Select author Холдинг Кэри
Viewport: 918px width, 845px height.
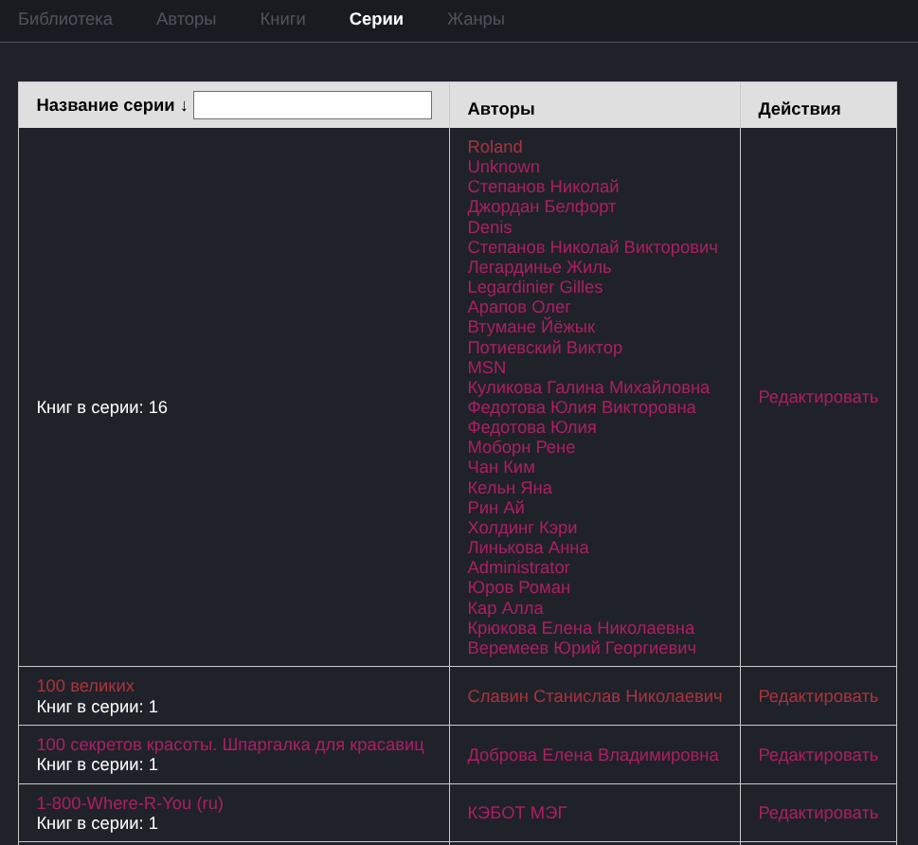(522, 528)
